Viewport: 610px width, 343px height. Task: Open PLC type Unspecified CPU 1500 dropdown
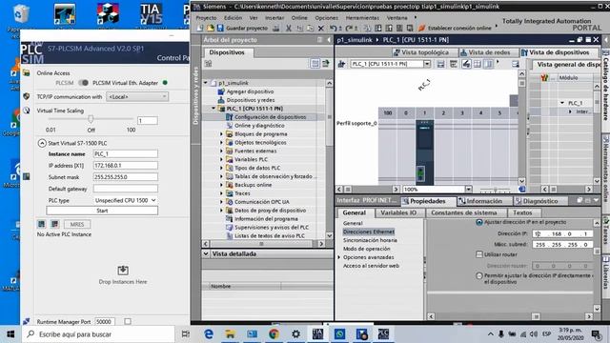(x=125, y=200)
